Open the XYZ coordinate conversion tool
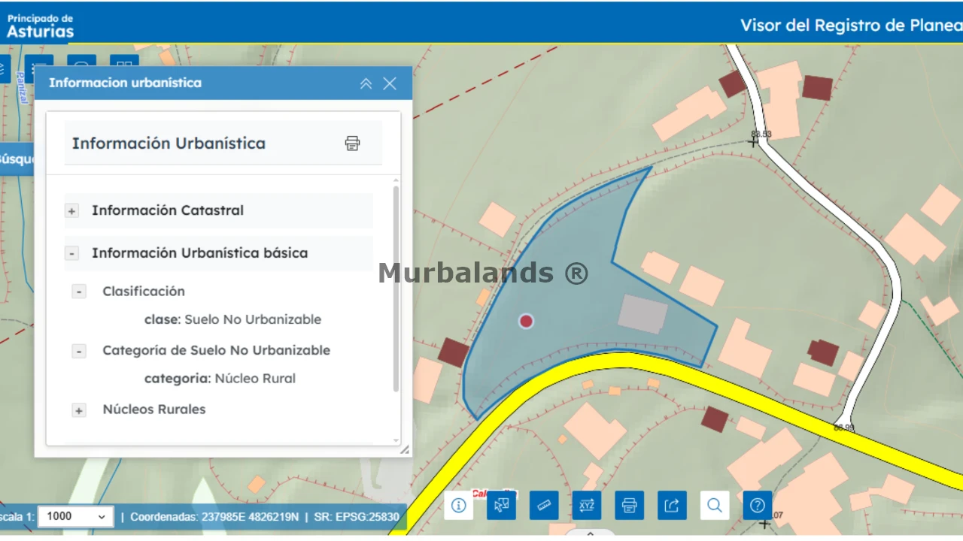963x541 pixels. pyautogui.click(x=587, y=505)
